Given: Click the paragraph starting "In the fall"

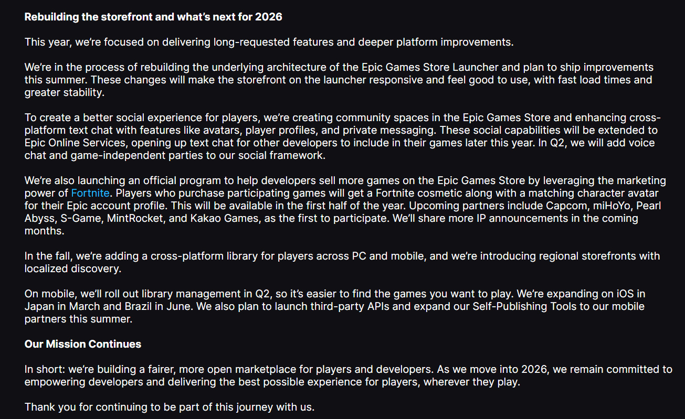Looking at the screenshot, I should [342, 262].
